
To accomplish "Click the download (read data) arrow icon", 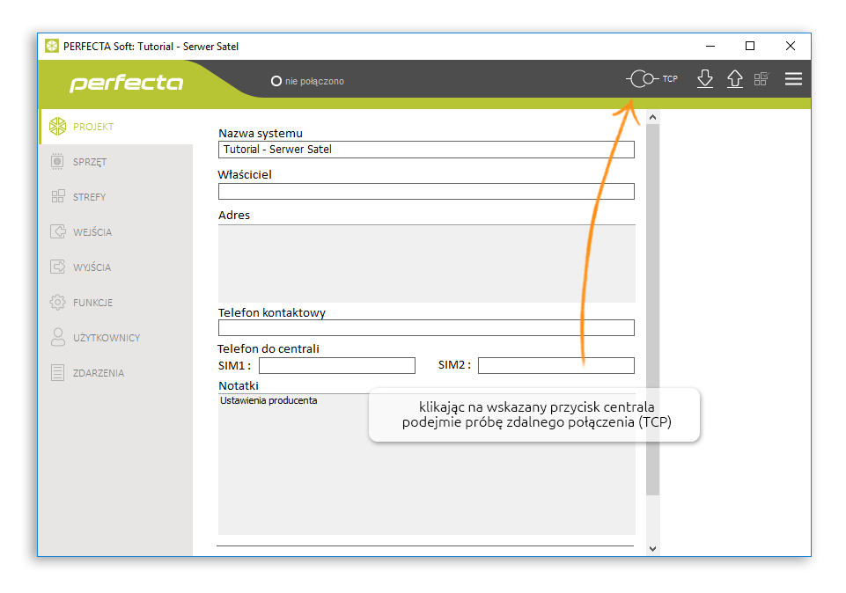I will [x=704, y=78].
